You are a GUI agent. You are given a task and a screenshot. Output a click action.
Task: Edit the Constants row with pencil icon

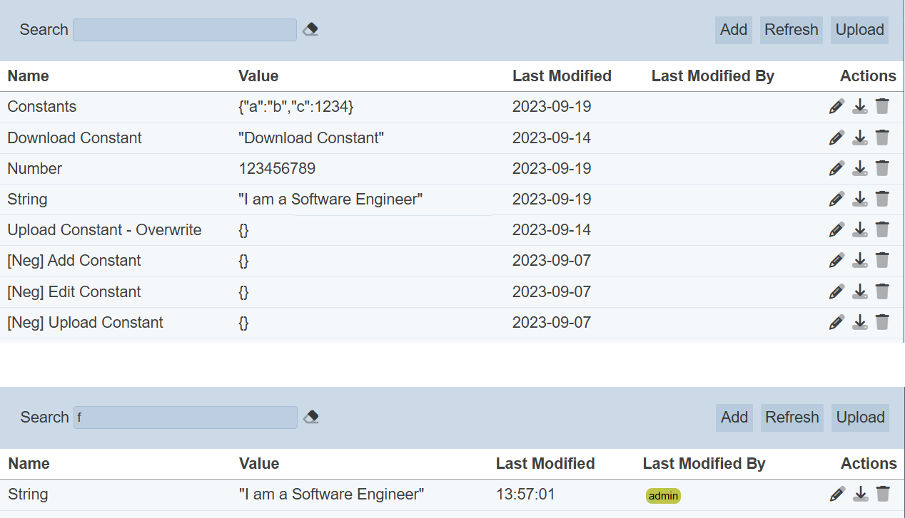pyautogui.click(x=836, y=107)
